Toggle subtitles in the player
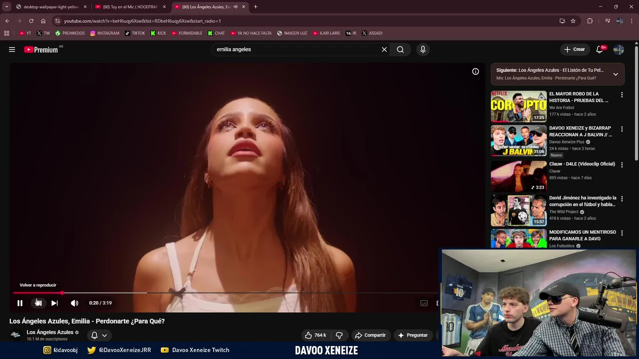The image size is (639, 359). coord(424,303)
